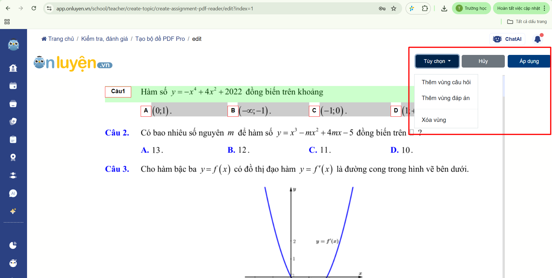Click the sparkle star sidebar icon

(x=13, y=211)
